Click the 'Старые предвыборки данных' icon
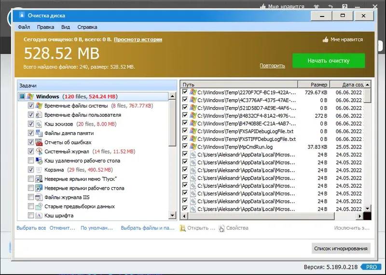This screenshot has width=386, height=275. 39,206
